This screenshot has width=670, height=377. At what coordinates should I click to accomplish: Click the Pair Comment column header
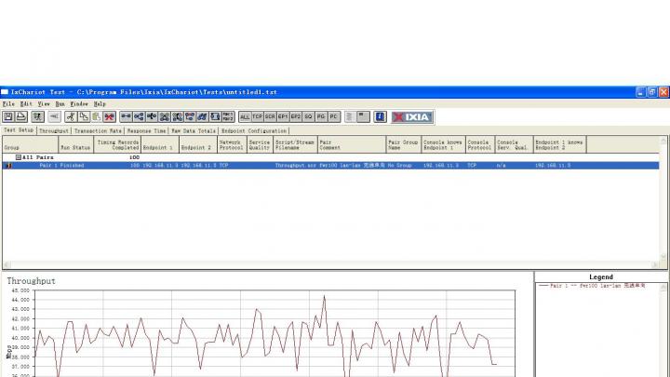tap(352, 144)
